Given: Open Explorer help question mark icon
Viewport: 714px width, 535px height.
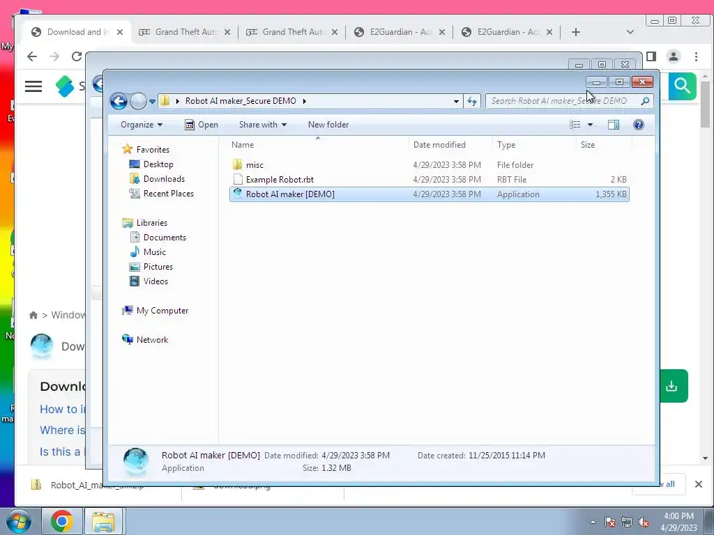Looking at the screenshot, I should tap(639, 125).
